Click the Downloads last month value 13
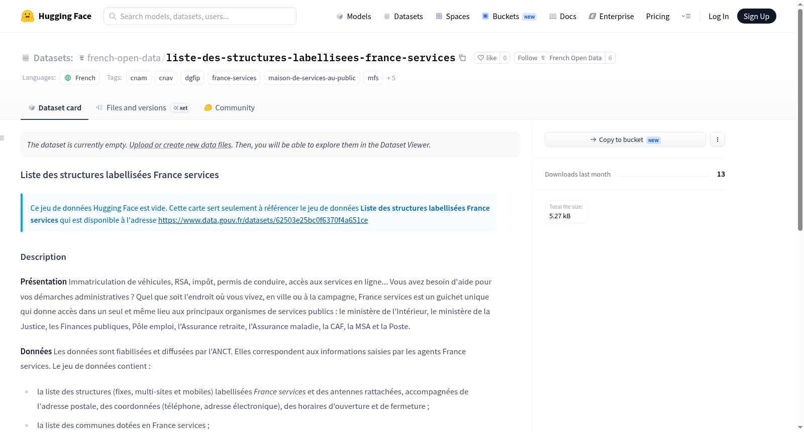The image size is (804, 432). point(721,174)
